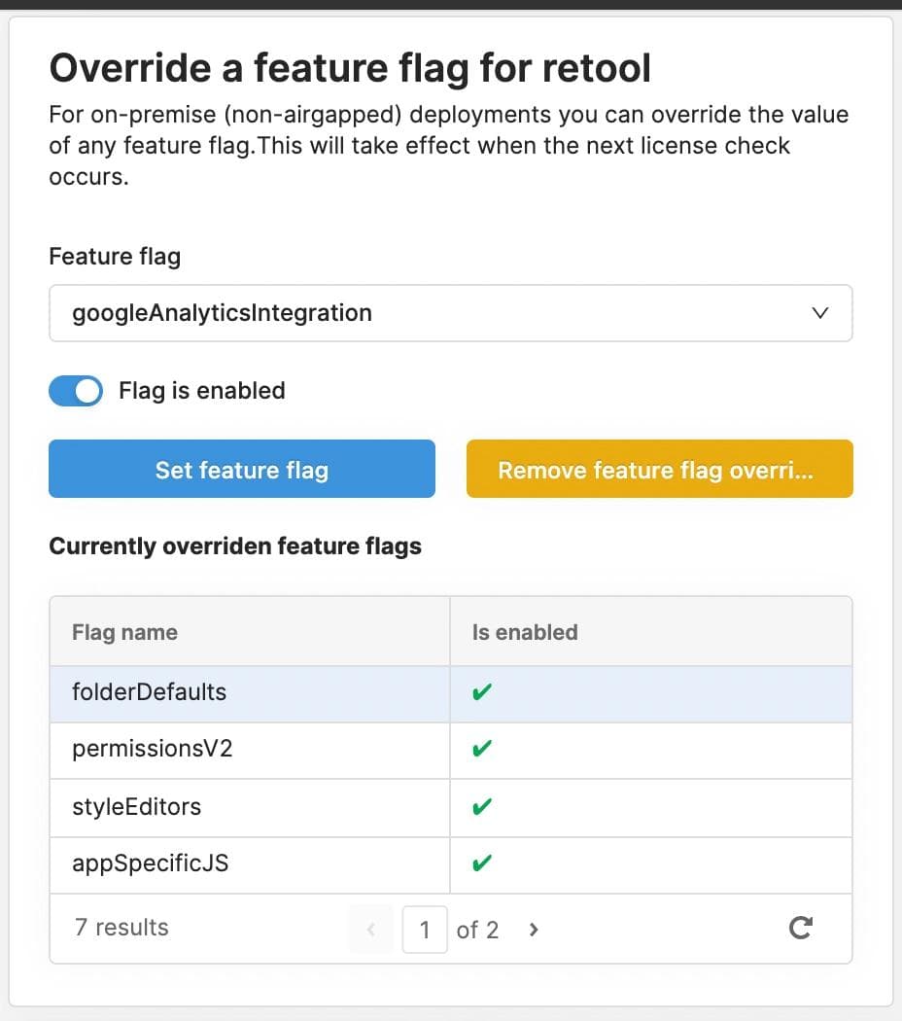Click the 'Set feature flag' button
The image size is (902, 1021).
point(242,470)
